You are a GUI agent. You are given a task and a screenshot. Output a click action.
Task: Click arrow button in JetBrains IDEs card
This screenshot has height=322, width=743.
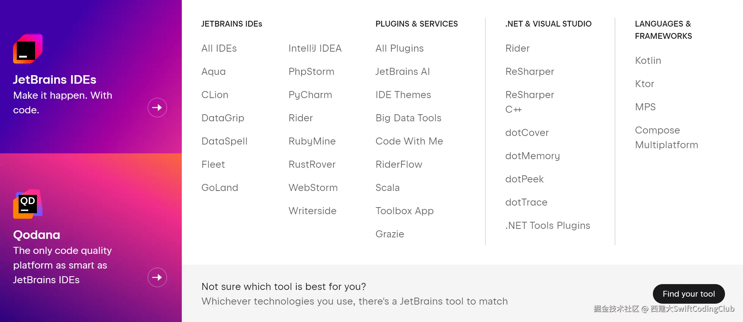click(x=157, y=108)
